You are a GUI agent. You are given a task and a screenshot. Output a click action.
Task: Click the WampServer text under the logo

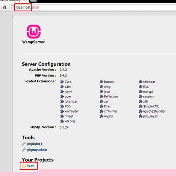coord(33,42)
